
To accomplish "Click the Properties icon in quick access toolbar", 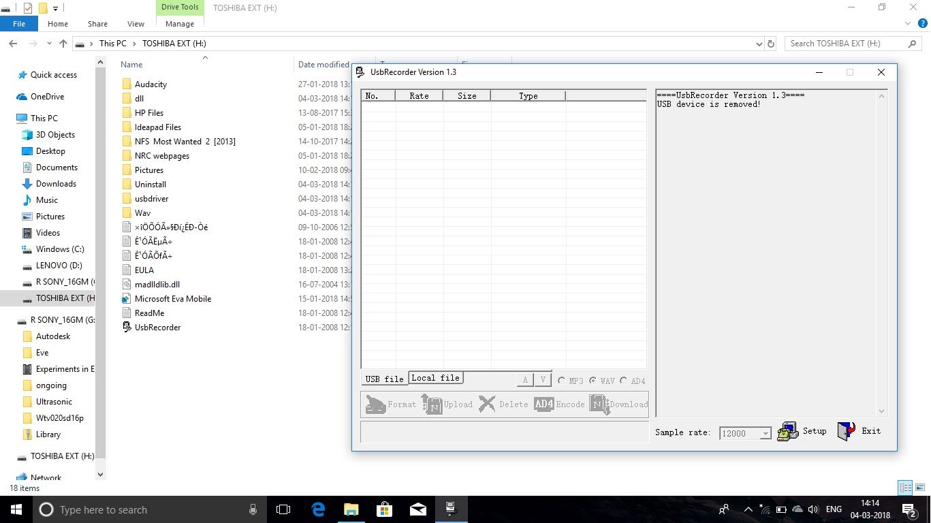I will pyautogui.click(x=28, y=8).
